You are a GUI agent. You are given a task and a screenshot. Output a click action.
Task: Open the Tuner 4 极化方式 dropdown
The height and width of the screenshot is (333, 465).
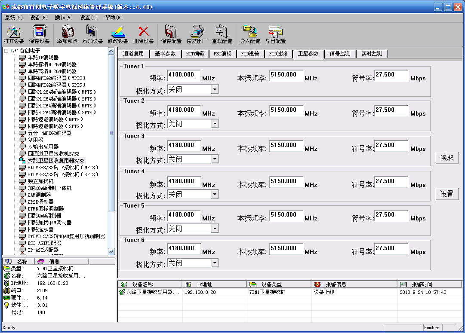215,194
